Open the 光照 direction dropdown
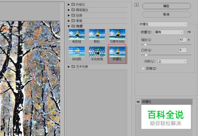The height and width of the screenshot is (136, 198). [x=172, y=61]
